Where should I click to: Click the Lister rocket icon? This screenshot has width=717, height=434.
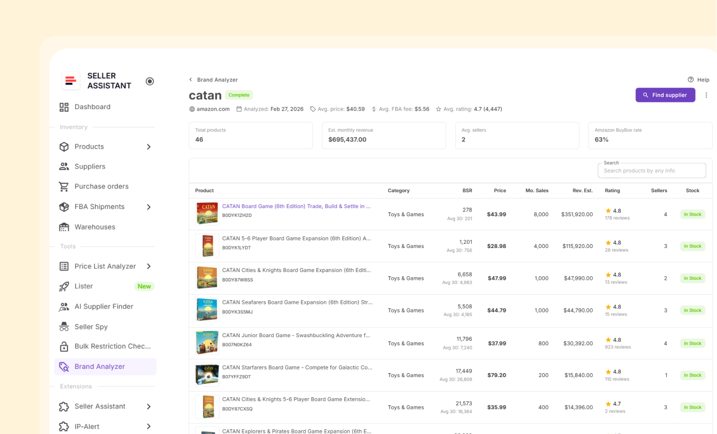click(64, 286)
